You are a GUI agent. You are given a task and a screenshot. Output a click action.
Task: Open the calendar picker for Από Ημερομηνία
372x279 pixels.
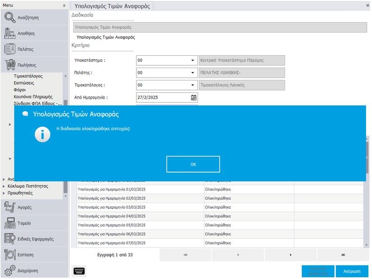[x=194, y=97]
